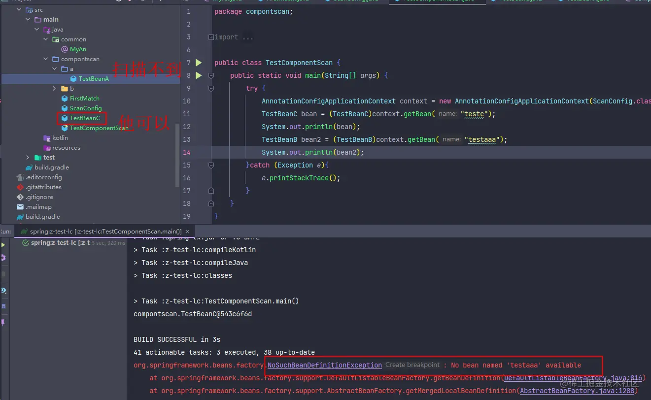
Task: Click the TestBeanA class icon
Action: [x=73, y=79]
